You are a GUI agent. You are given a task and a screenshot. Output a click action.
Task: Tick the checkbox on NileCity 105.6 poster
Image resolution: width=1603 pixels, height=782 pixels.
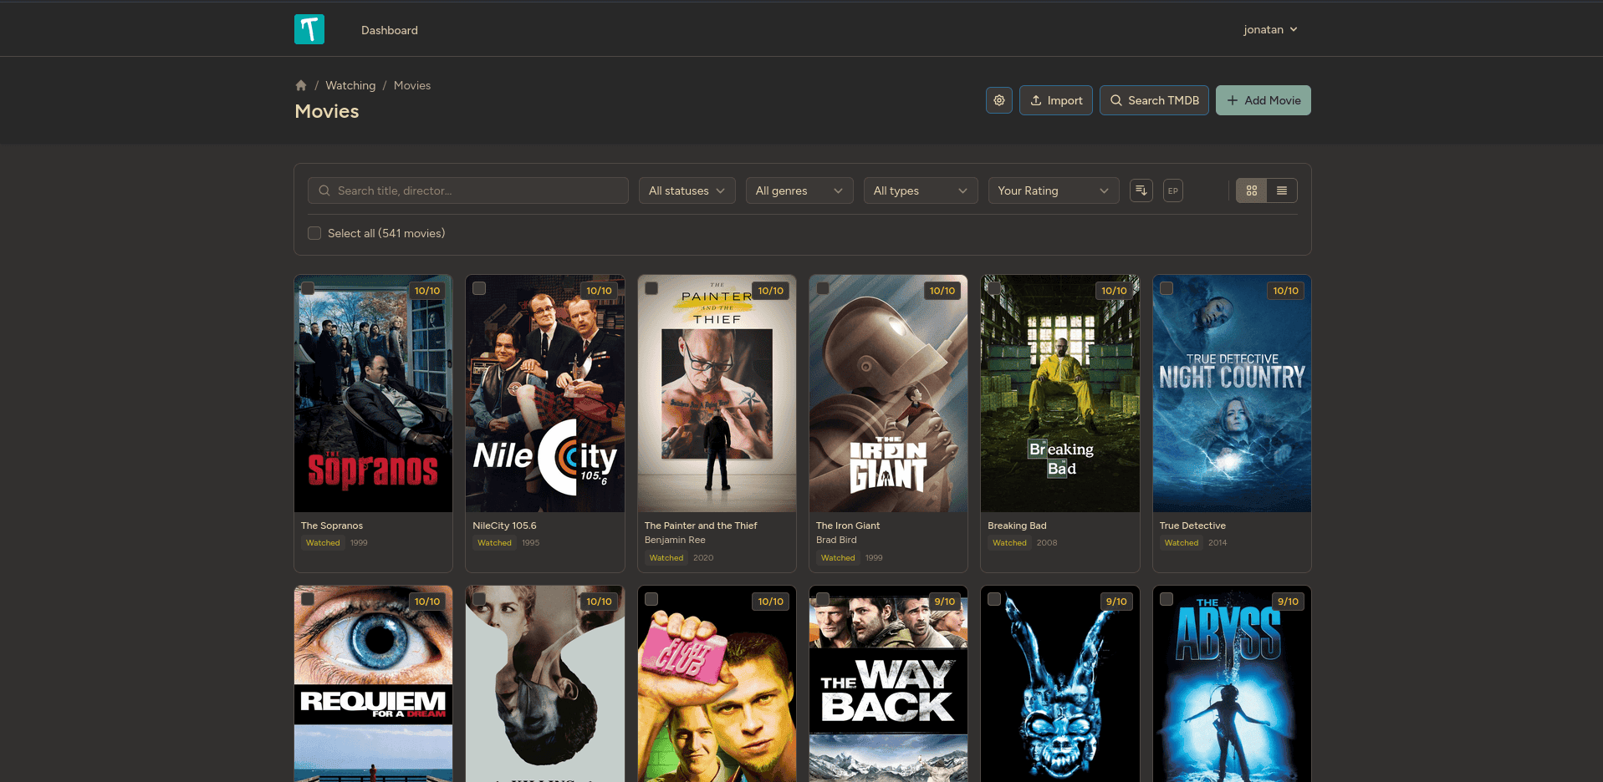pos(479,288)
